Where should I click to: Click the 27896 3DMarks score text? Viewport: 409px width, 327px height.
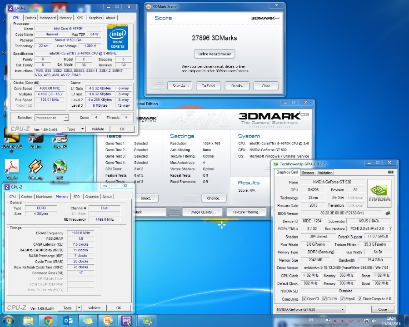(214, 38)
